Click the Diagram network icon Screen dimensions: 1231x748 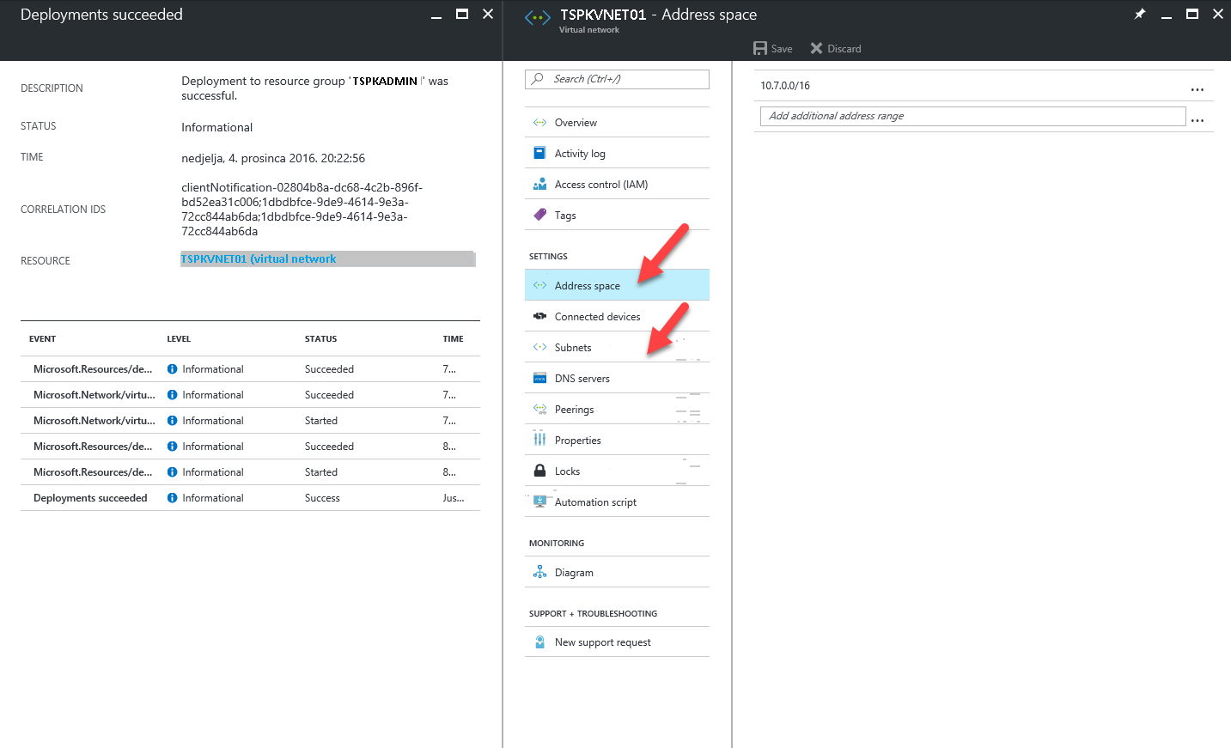click(539, 572)
